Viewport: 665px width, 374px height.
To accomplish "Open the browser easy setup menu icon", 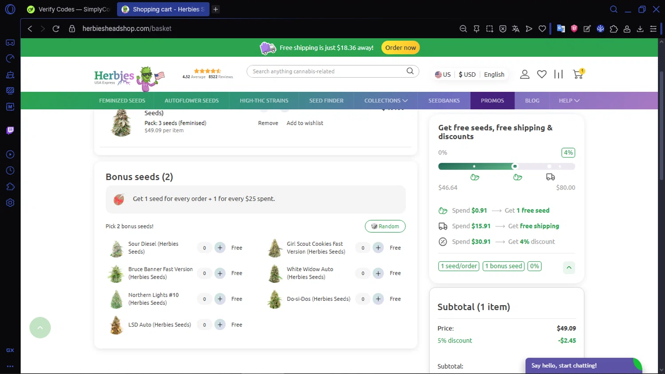I will pos(653,29).
